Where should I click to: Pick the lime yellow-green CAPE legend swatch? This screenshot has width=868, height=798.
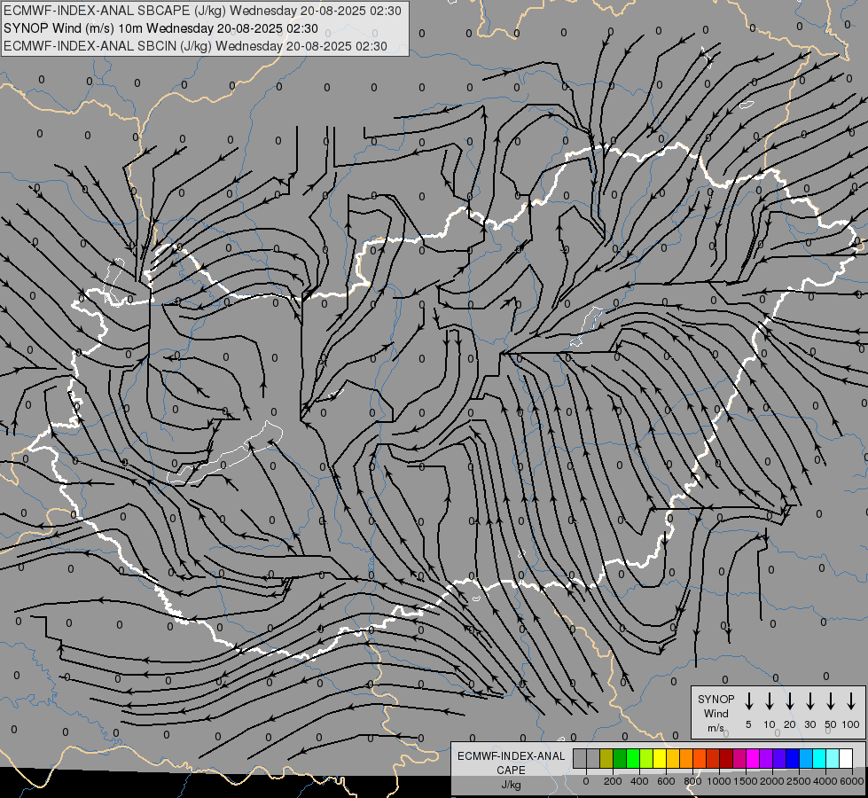tap(646, 758)
